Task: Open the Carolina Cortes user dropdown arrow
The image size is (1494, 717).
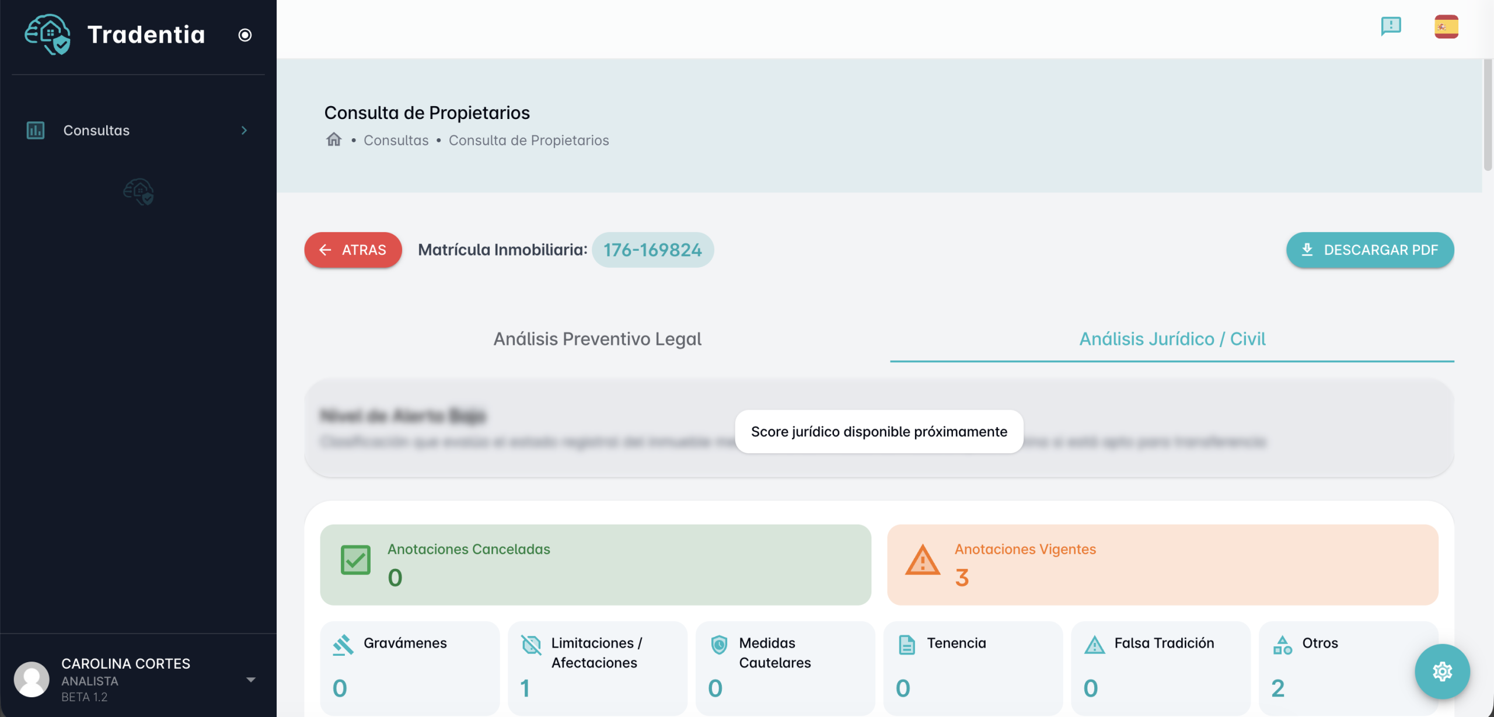Action: [251, 680]
